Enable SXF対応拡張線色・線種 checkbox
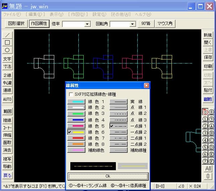The image size is (216, 191). (71, 94)
